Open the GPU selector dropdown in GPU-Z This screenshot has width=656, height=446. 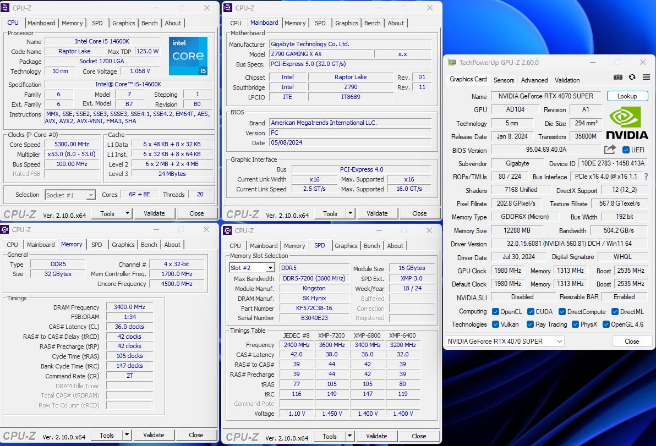click(x=505, y=342)
